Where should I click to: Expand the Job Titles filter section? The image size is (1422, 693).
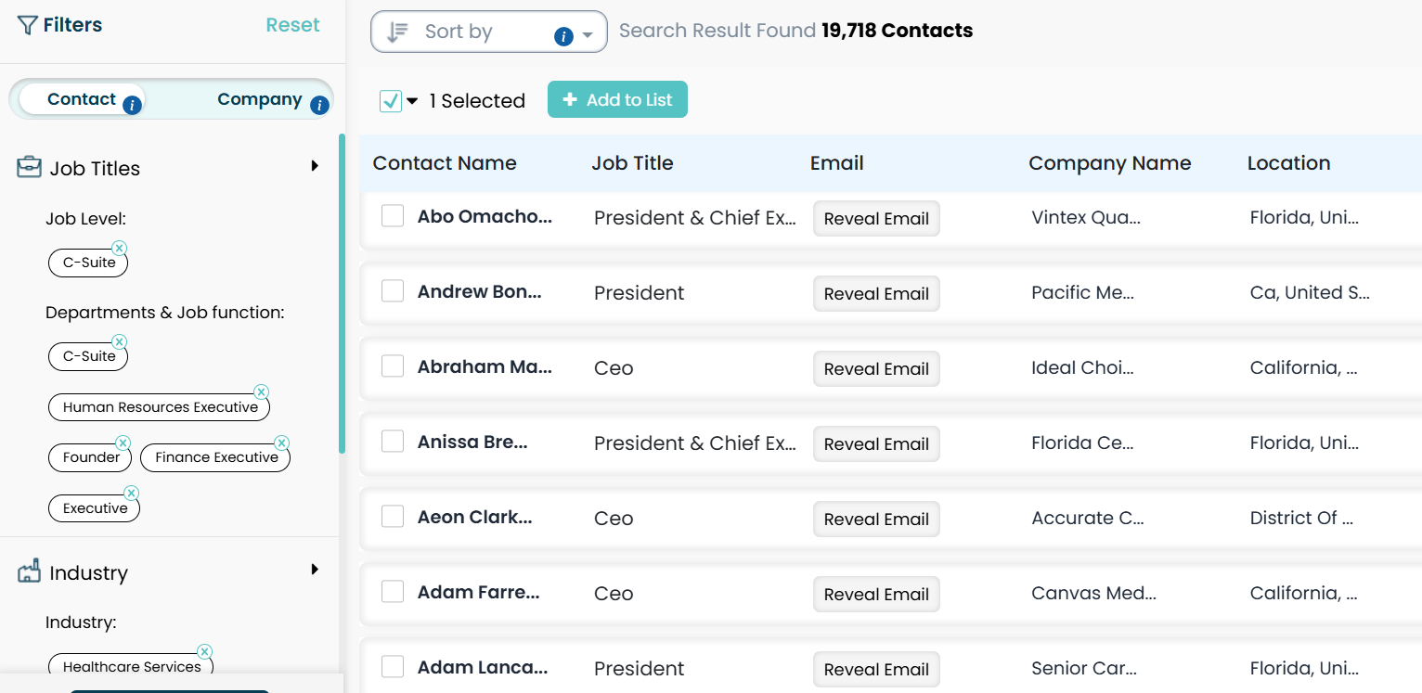point(315,166)
